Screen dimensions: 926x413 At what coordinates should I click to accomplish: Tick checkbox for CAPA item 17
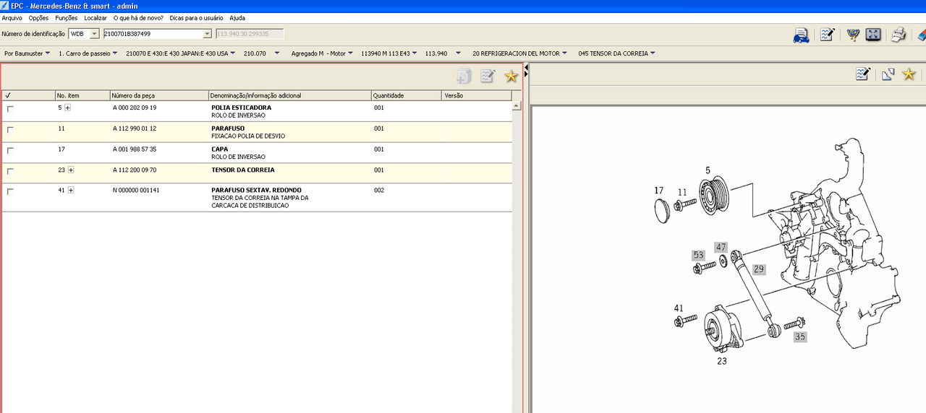10,151
